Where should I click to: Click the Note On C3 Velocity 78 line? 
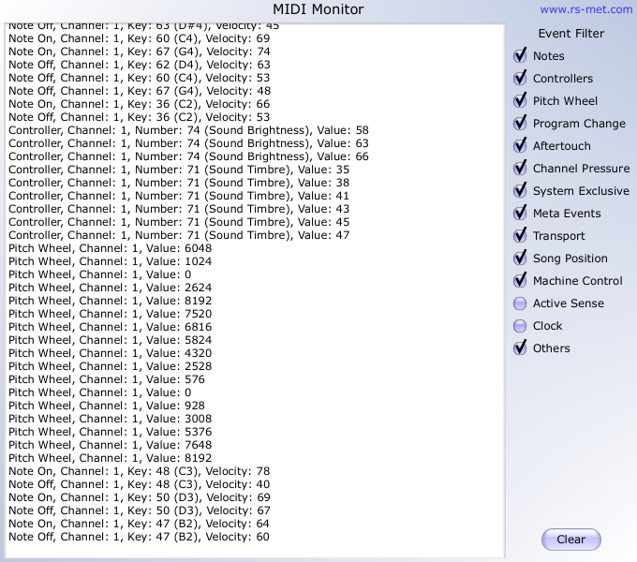pyautogui.click(x=139, y=471)
